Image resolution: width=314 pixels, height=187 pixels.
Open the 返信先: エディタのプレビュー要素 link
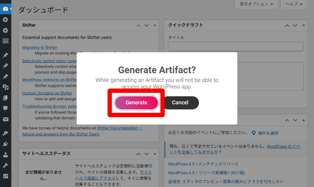tap(226, 181)
